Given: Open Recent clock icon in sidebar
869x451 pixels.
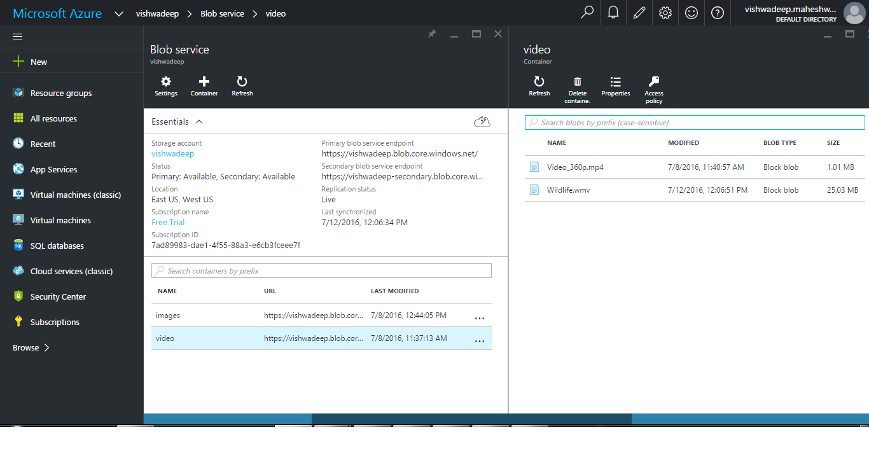Looking at the screenshot, I should (x=18, y=144).
